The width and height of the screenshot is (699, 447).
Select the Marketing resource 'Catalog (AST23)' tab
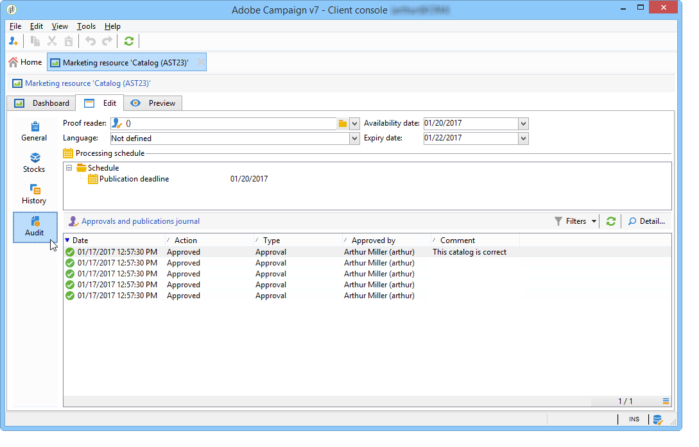point(125,63)
